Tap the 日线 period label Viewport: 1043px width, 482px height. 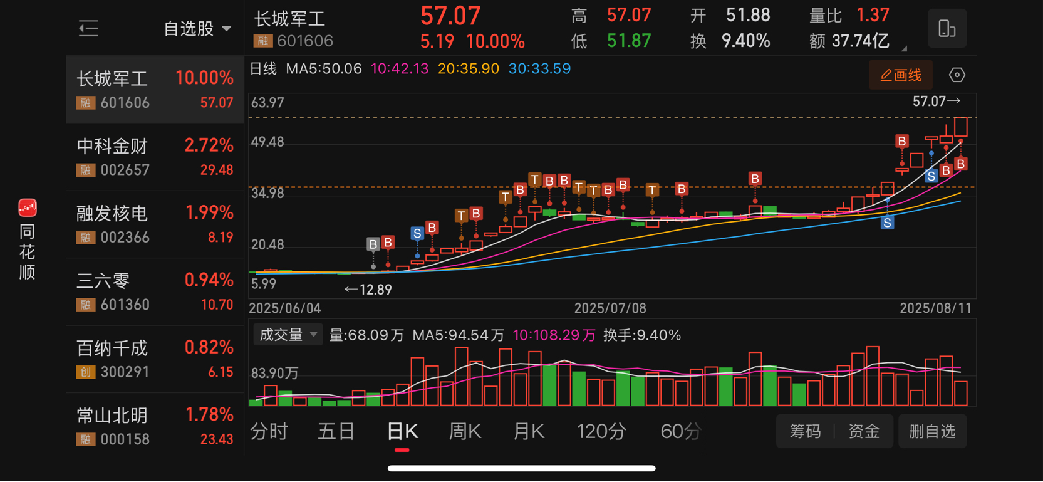pos(263,69)
